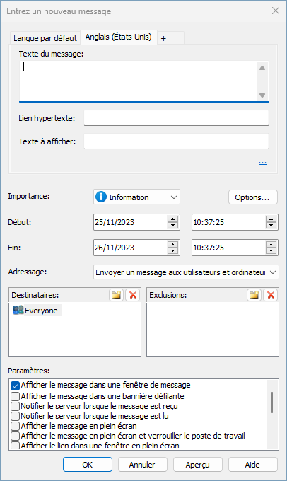Open Aide help
This screenshot has height=481, width=287.
point(252,465)
